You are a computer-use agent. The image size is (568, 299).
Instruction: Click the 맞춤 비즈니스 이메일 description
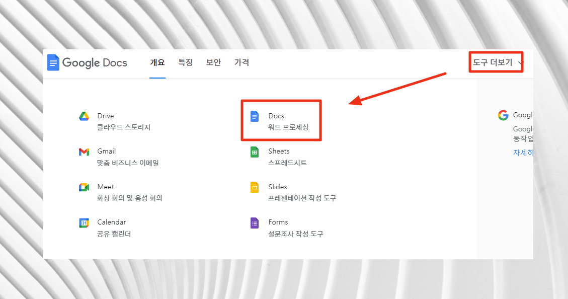pyautogui.click(x=128, y=163)
